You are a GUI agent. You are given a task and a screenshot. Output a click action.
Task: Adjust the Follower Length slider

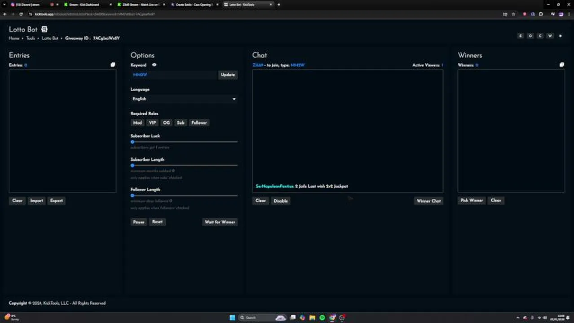184,196
